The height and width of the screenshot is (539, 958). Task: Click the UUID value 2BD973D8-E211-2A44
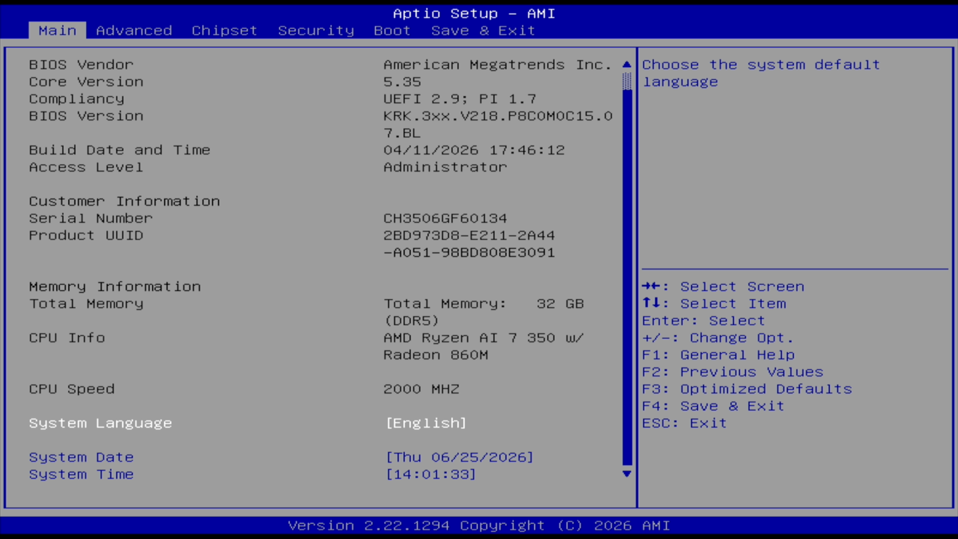(469, 244)
